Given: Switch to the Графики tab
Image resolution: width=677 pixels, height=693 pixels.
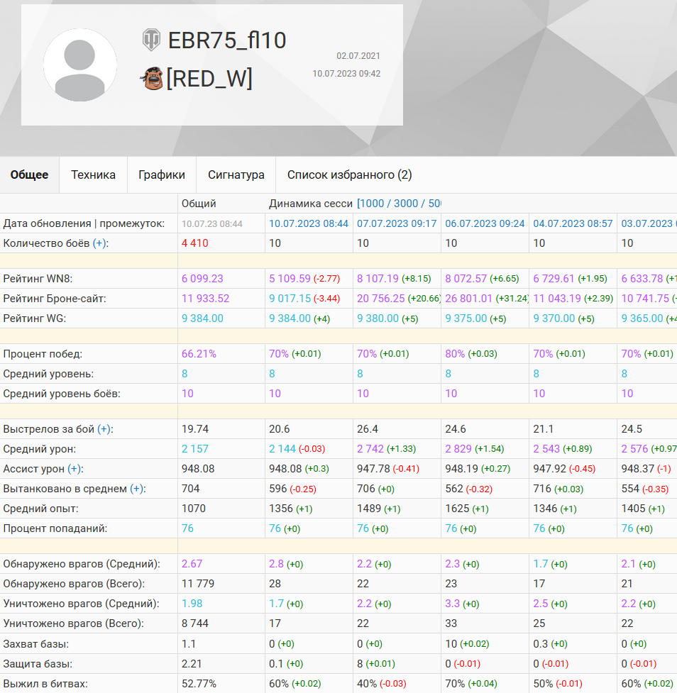Looking at the screenshot, I should point(162,174).
